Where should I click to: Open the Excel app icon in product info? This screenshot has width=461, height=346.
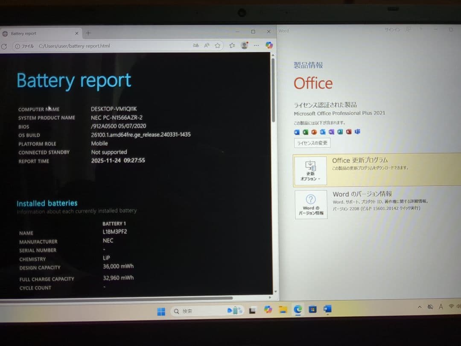(x=305, y=132)
